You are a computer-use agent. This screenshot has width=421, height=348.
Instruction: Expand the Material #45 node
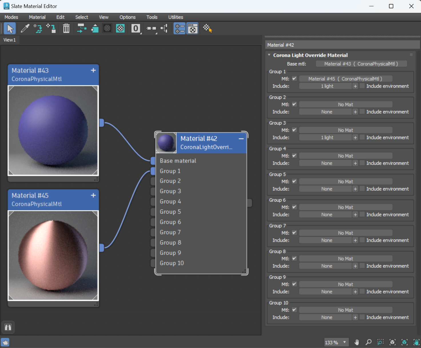(x=93, y=195)
